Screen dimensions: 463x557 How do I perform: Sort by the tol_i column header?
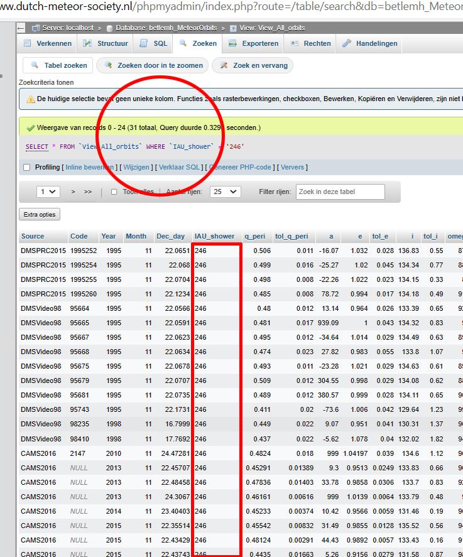point(430,236)
